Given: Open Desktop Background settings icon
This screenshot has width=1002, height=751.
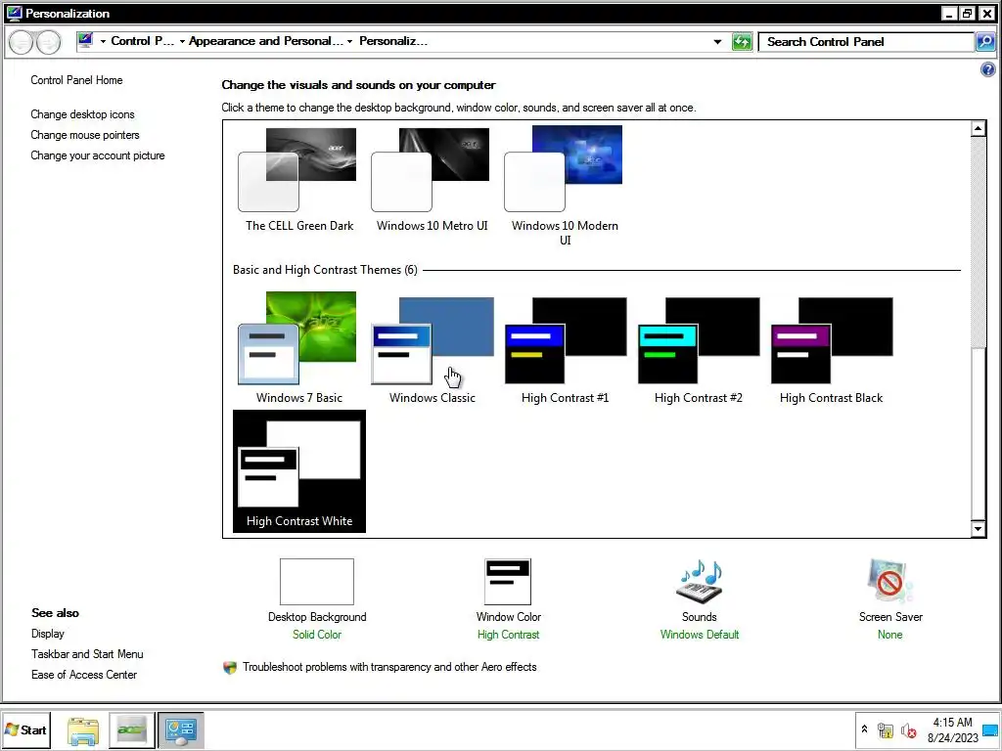Looking at the screenshot, I should [317, 582].
